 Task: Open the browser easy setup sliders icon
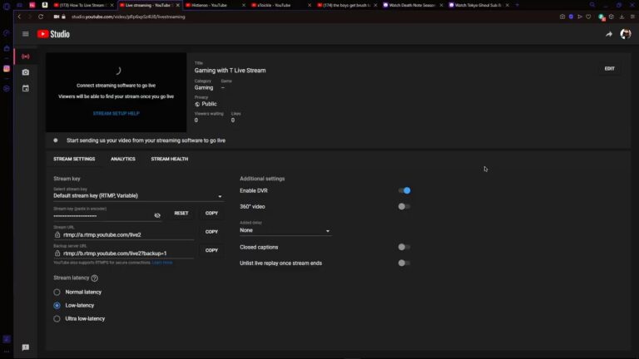point(632,17)
